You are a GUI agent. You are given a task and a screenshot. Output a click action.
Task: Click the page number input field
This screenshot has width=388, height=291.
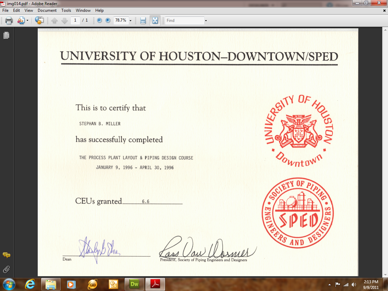pyautogui.click(x=75, y=20)
